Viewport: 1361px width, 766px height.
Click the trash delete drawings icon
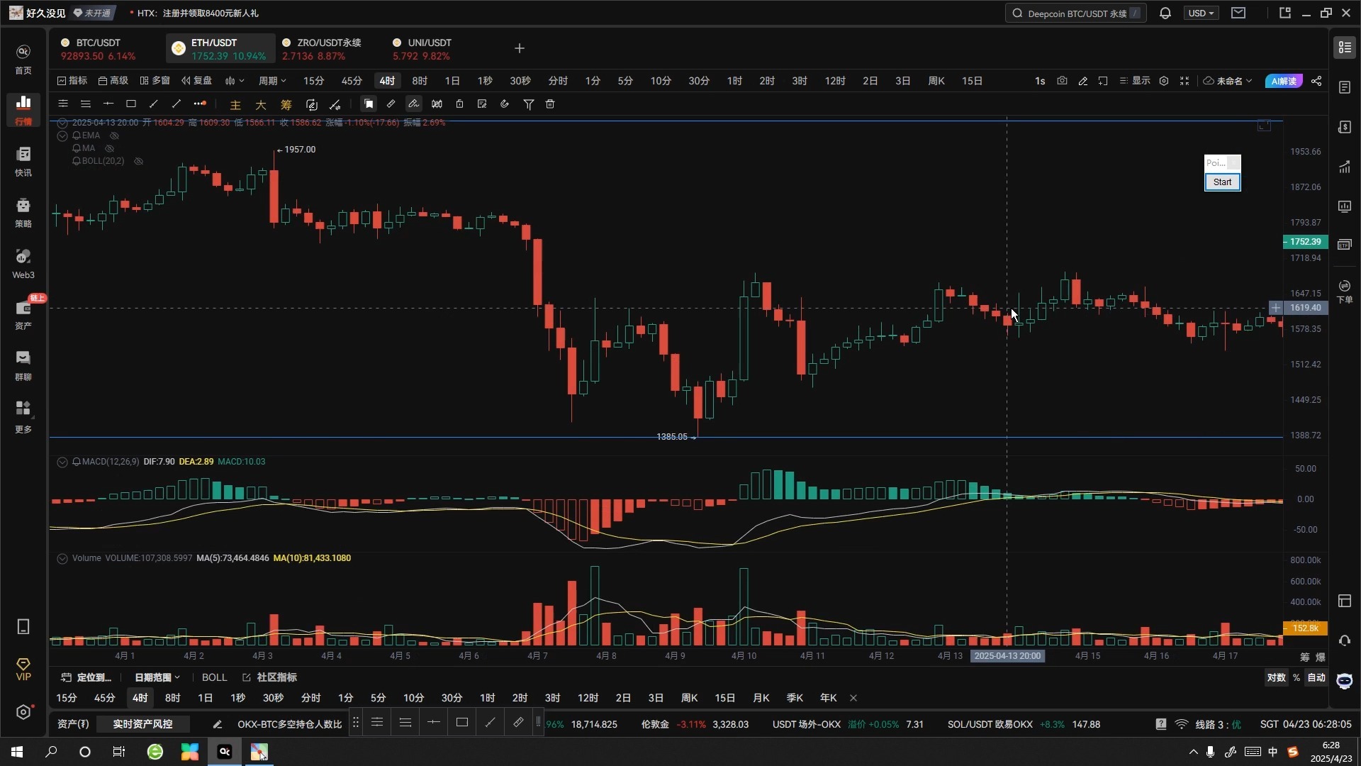(550, 104)
